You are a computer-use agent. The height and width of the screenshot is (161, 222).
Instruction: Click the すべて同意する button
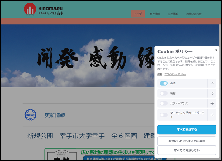click(x=187, y=129)
